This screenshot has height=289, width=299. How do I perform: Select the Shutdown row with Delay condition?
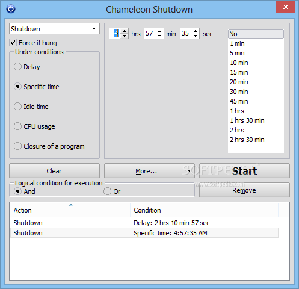pyautogui.click(x=144, y=223)
